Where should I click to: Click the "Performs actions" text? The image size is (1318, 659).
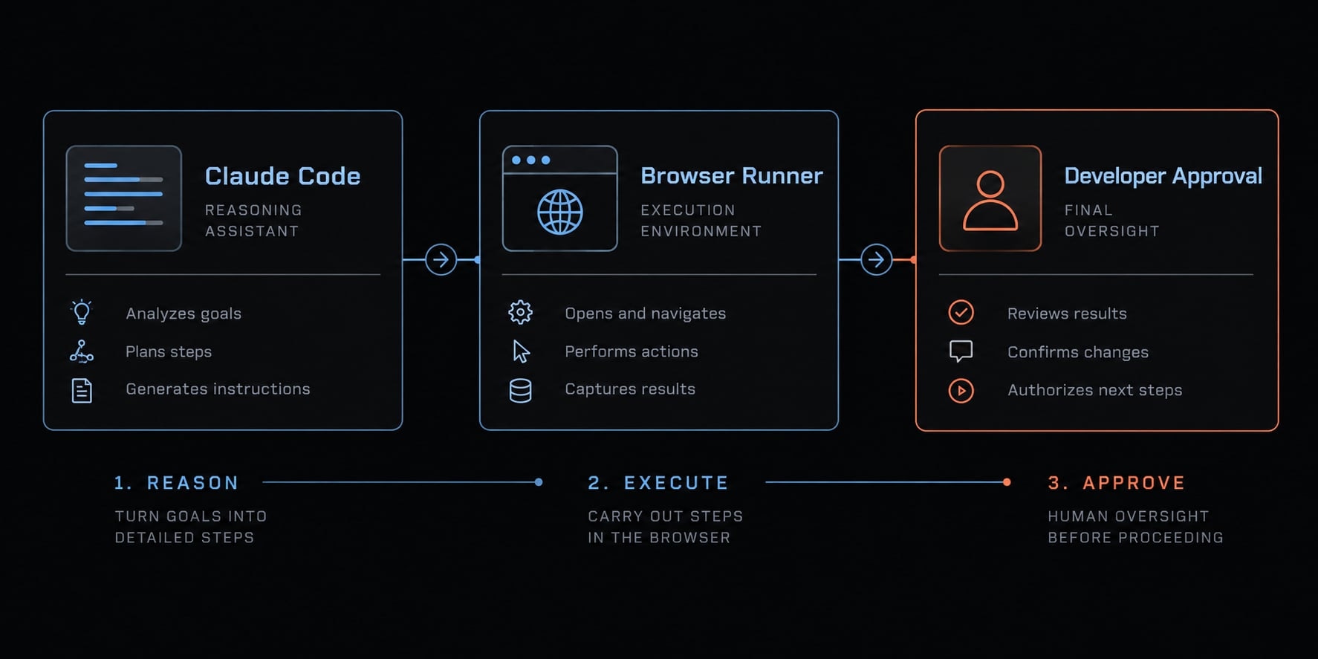pos(632,351)
